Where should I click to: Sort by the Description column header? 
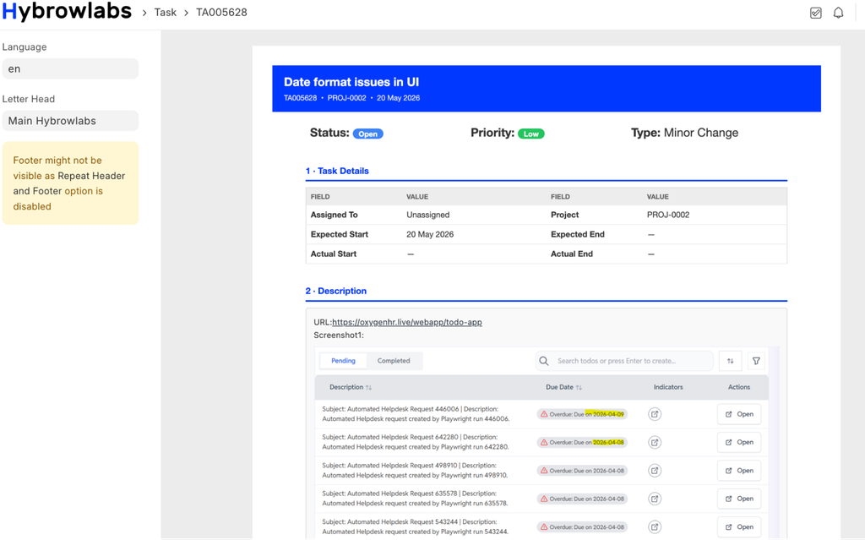pyautogui.click(x=351, y=387)
